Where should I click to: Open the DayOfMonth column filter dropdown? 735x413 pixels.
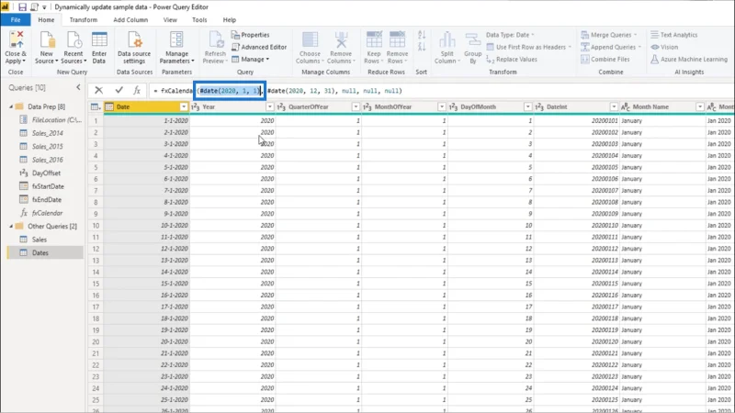click(527, 106)
